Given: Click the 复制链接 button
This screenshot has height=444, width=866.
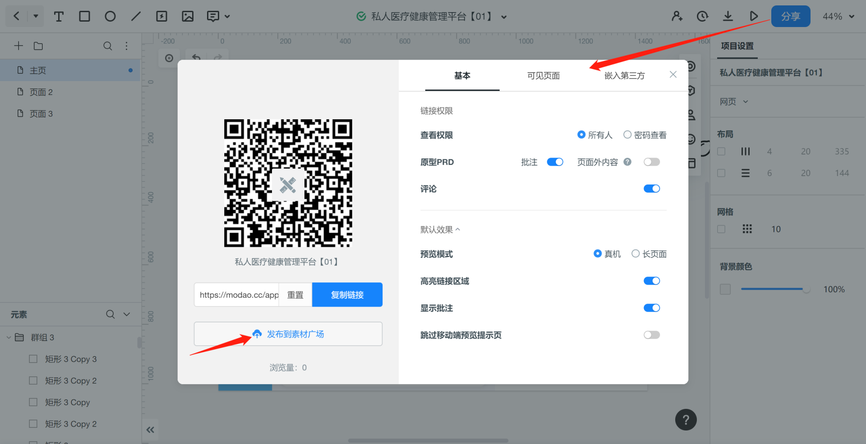Looking at the screenshot, I should click(347, 294).
